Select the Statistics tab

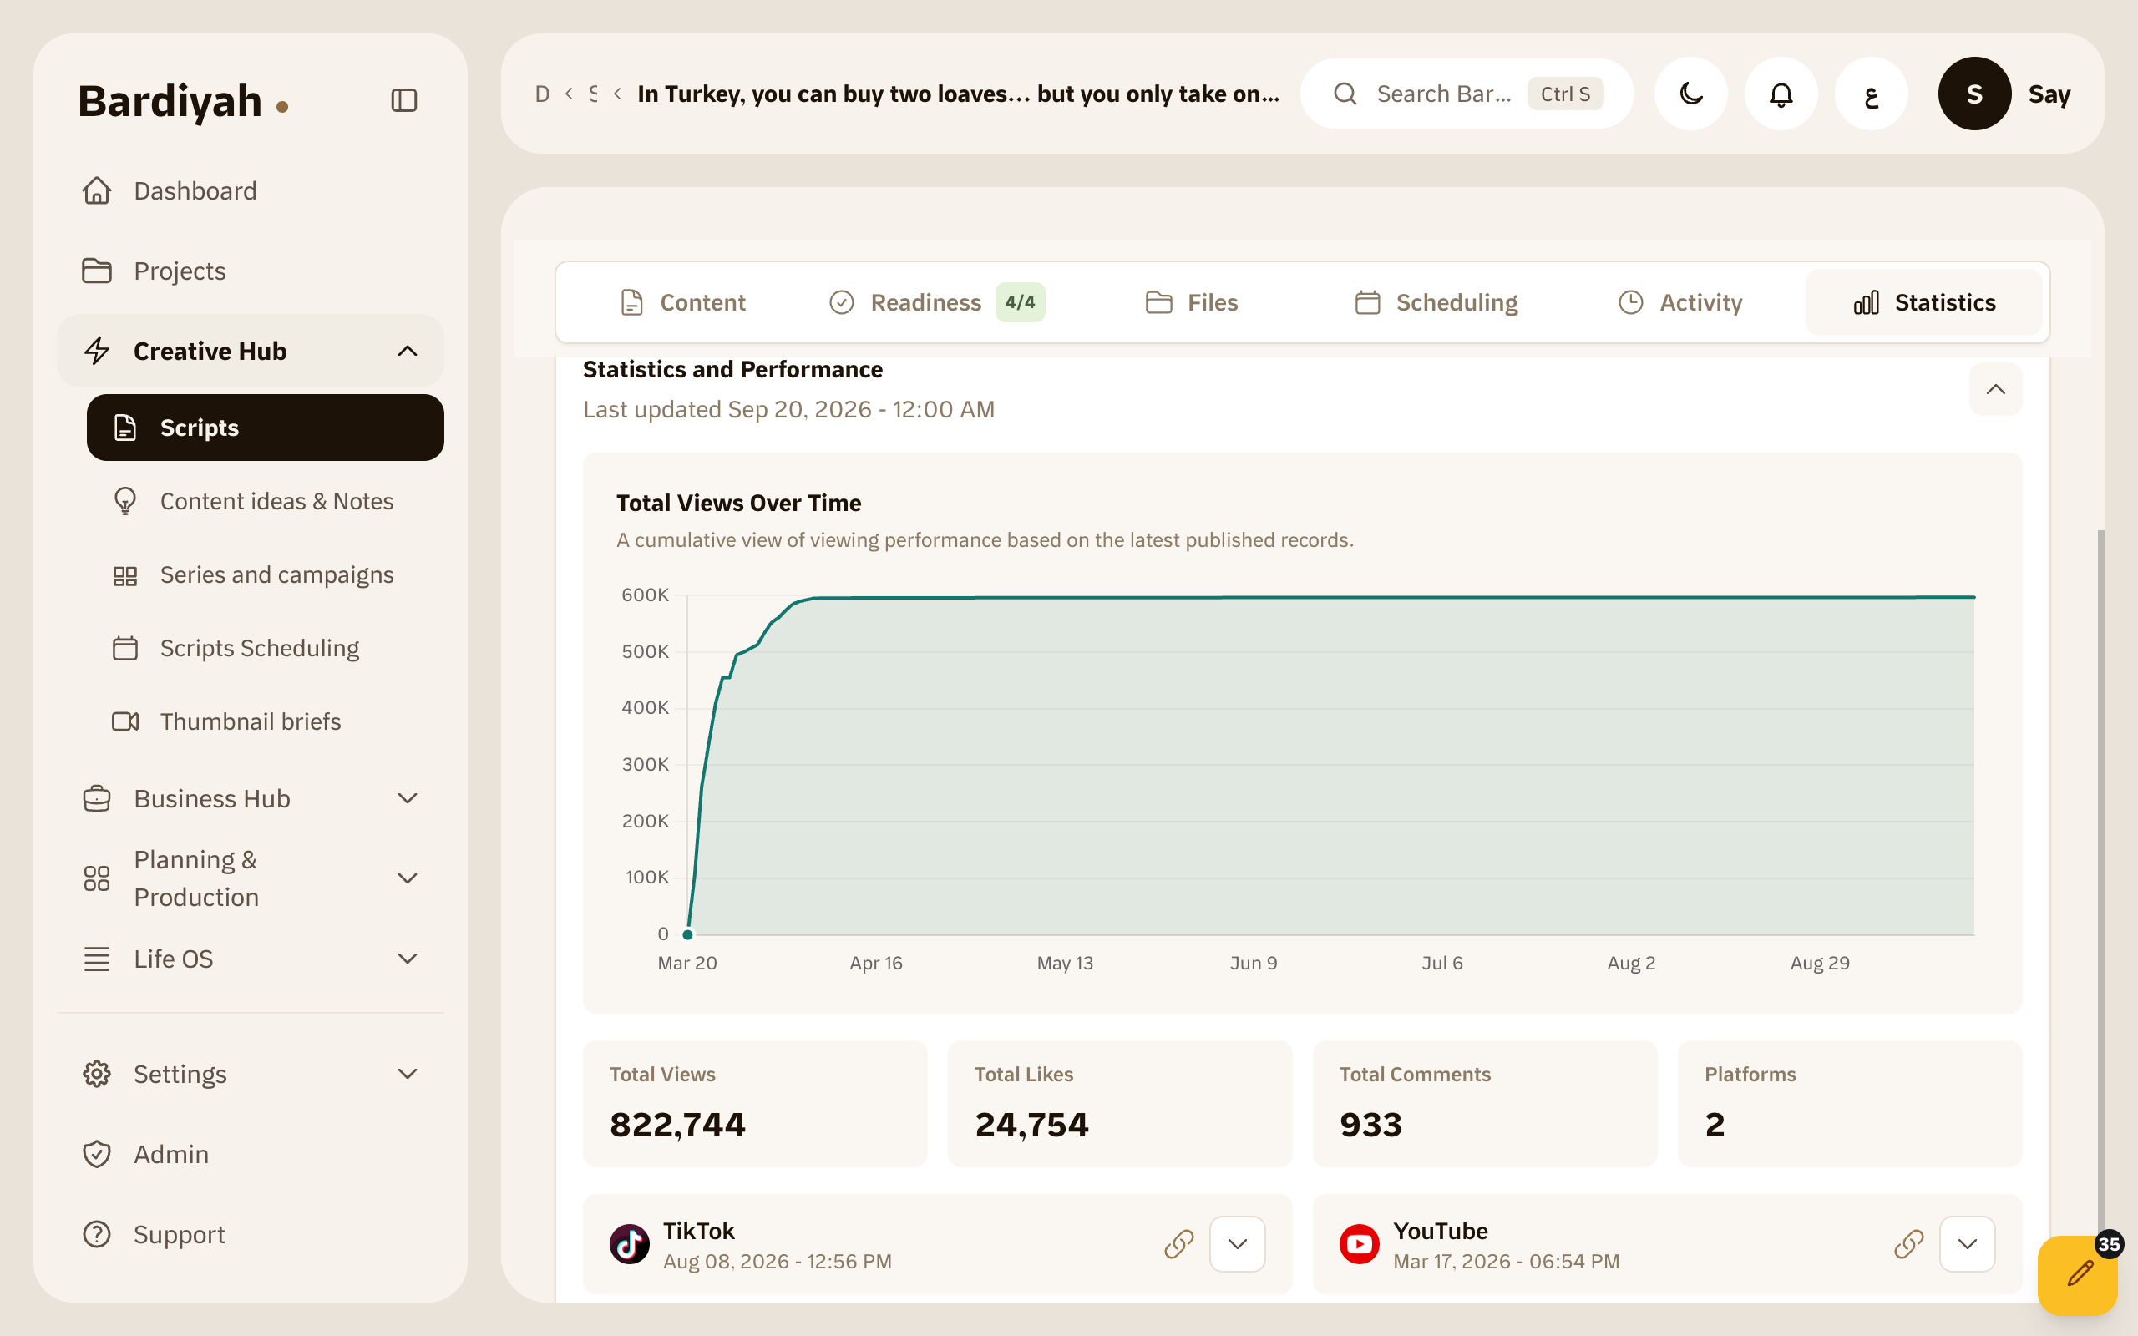(1924, 302)
